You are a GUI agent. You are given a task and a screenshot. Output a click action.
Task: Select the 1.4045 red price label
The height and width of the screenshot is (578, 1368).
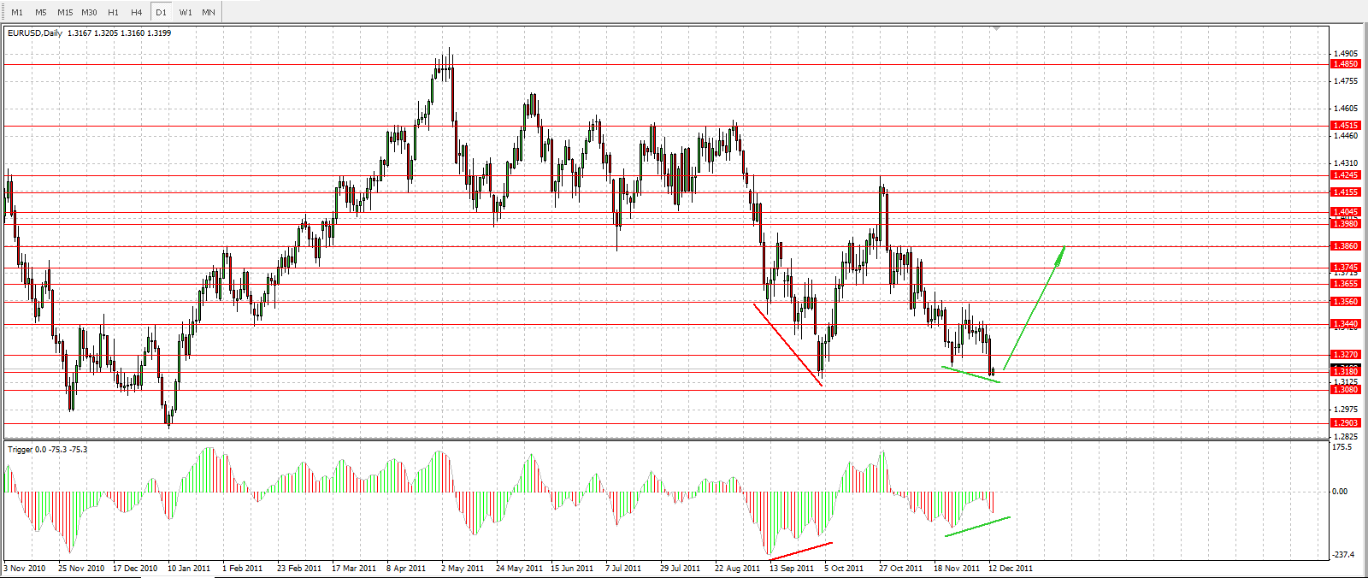(x=1346, y=212)
